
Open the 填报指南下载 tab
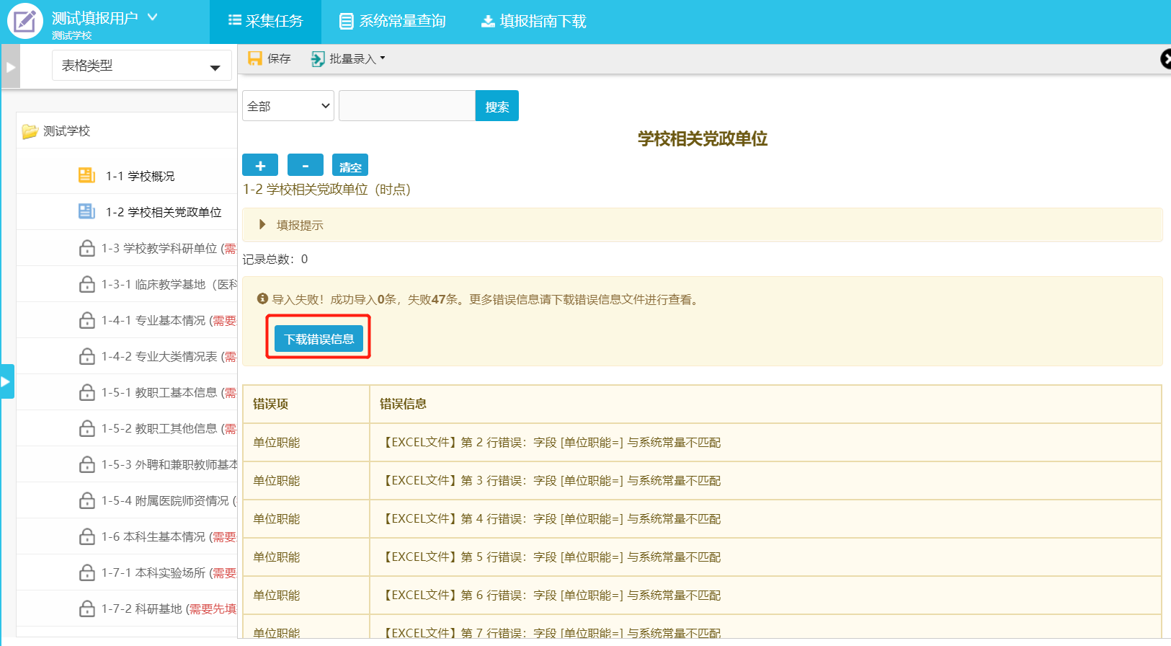click(534, 22)
